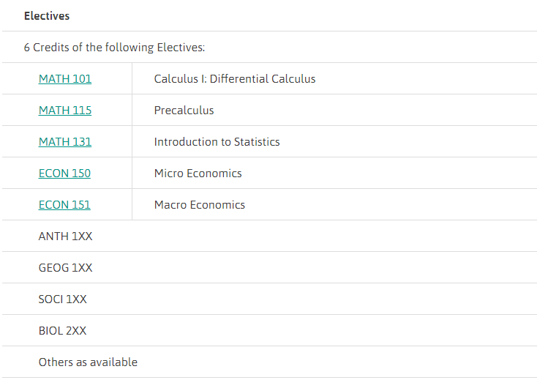
Task: Click the word Differential in the Calculus title
Action: pyautogui.click(x=239, y=79)
